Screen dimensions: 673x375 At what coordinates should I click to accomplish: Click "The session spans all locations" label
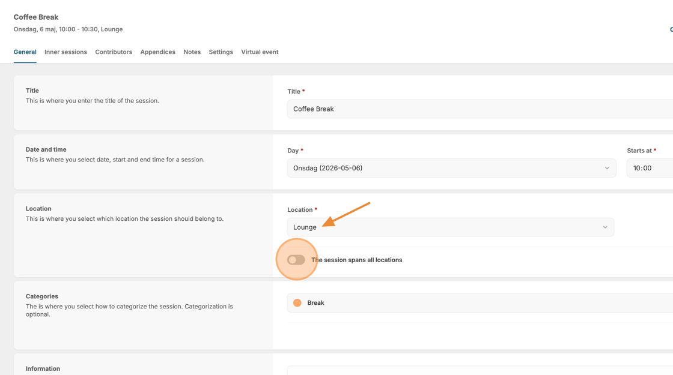click(357, 260)
